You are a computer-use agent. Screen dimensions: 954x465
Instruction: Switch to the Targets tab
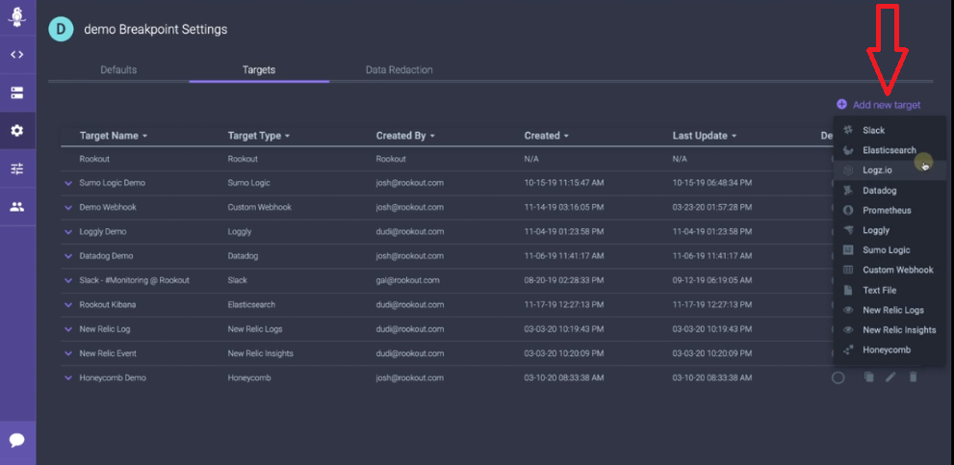click(259, 70)
